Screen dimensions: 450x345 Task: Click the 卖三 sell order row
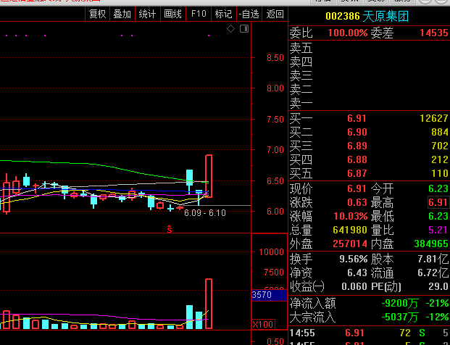[x=369, y=75]
